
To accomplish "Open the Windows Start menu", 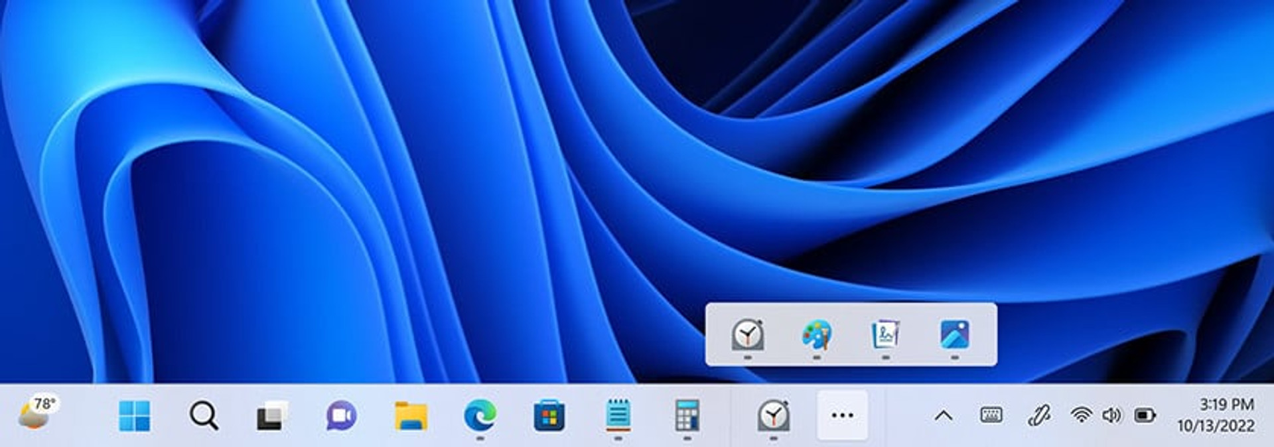I will tap(134, 416).
